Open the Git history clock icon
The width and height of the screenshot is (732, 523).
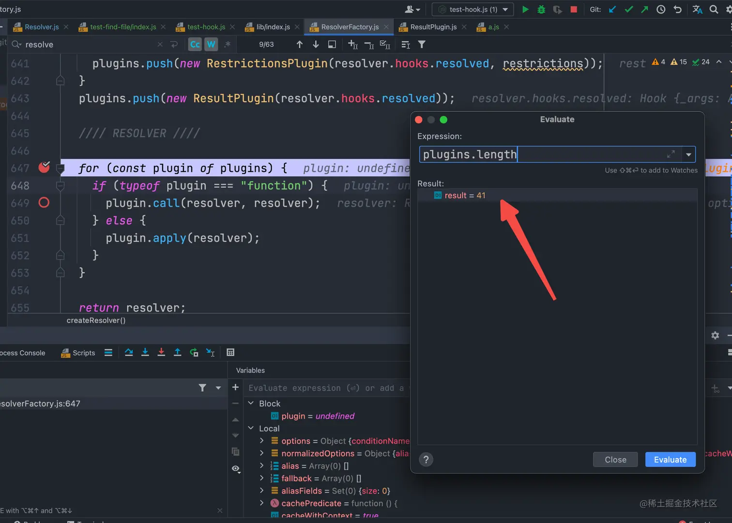661,9
